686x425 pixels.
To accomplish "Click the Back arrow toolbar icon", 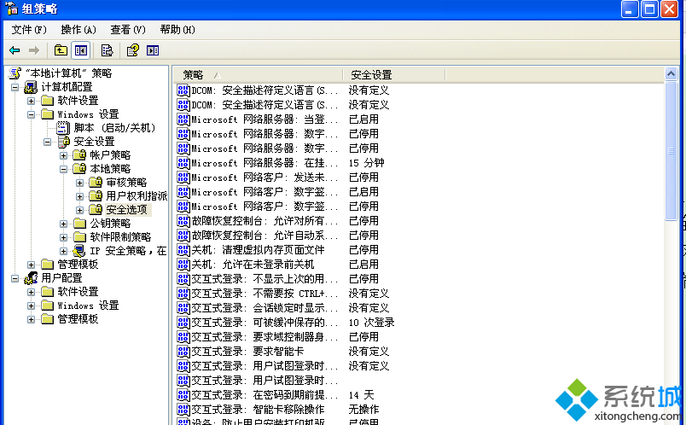I will click(15, 50).
